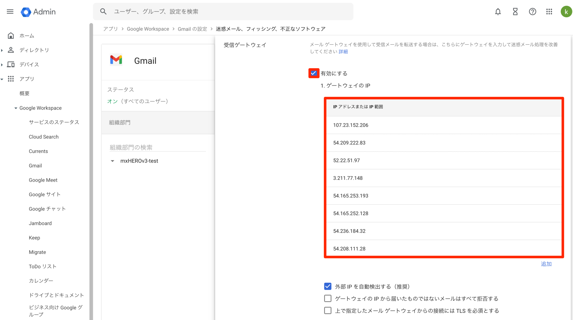Open the navigation hamburger menu
Screen dimensions: 573x320
point(10,12)
